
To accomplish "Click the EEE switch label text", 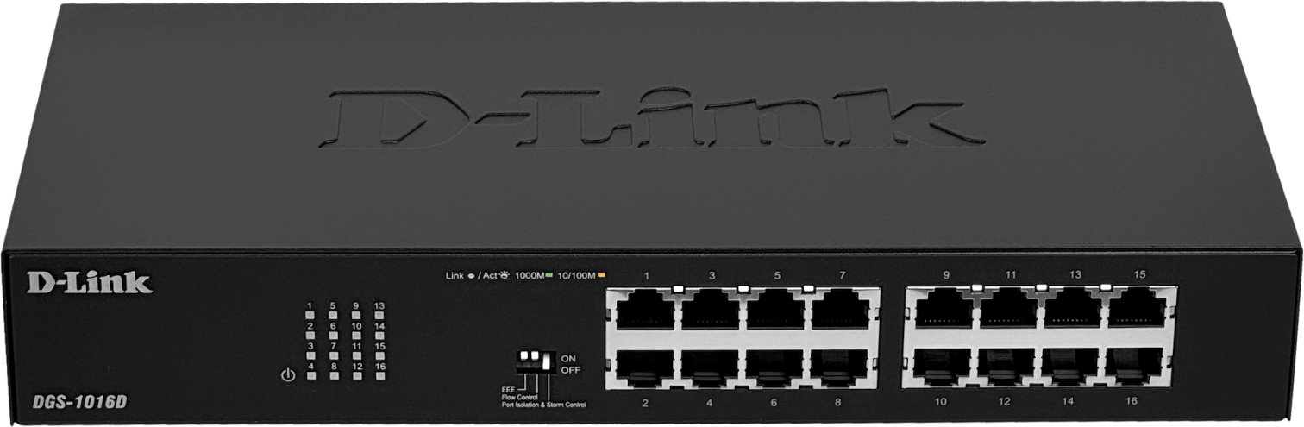I will [x=509, y=389].
